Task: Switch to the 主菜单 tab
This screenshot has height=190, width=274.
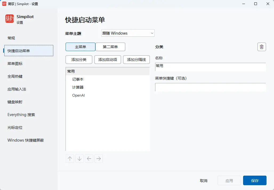Action: (80, 47)
